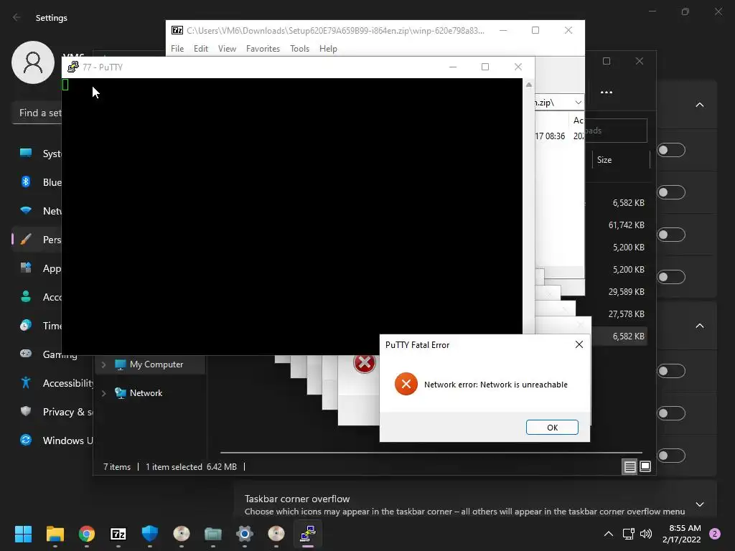Show hidden icons in system tray
Screen dimensions: 735x551
(x=608, y=534)
